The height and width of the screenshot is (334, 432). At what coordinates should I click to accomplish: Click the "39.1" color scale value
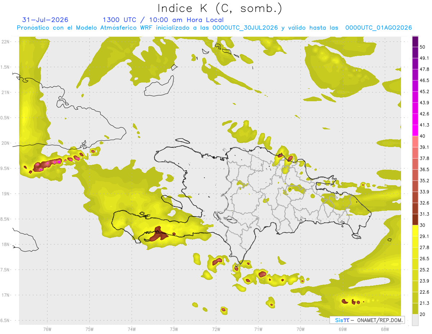coord(424,147)
